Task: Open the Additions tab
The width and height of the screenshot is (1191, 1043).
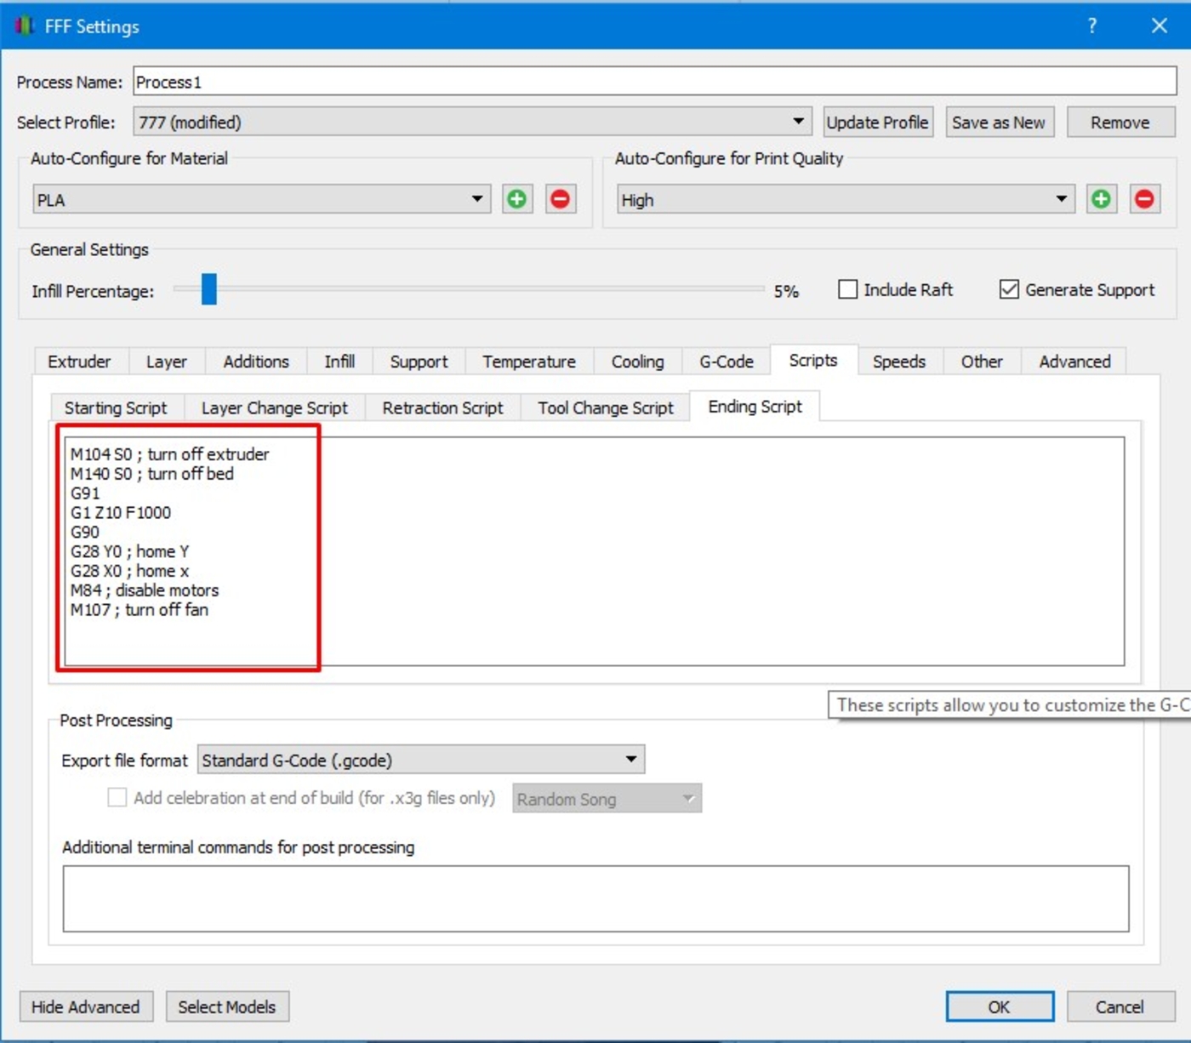Action: (256, 362)
